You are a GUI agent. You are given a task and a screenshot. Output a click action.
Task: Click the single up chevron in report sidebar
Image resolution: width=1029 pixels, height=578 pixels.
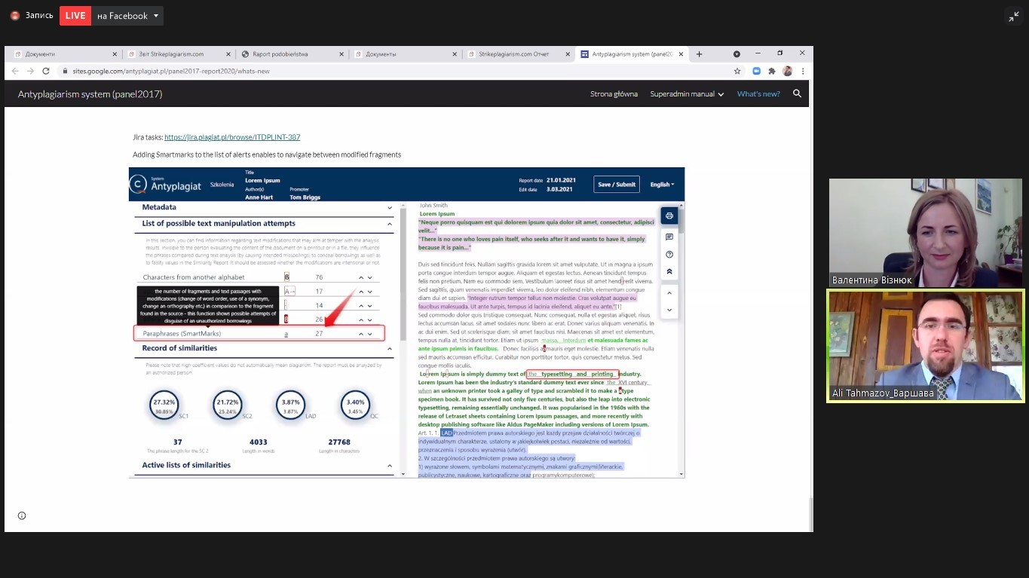pyautogui.click(x=669, y=293)
